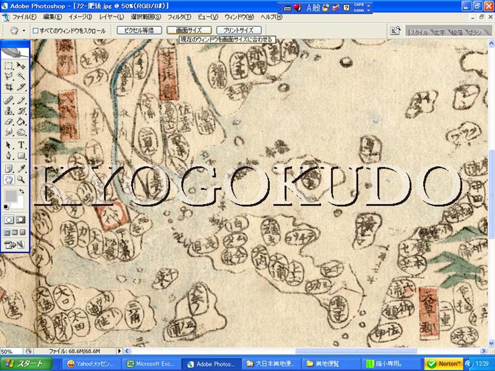Open レイヤー(L) menu
Image resolution: width=495 pixels, height=371 pixels.
click(112, 17)
